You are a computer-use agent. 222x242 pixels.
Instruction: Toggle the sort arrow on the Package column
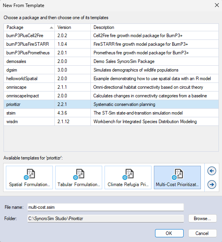51,28
